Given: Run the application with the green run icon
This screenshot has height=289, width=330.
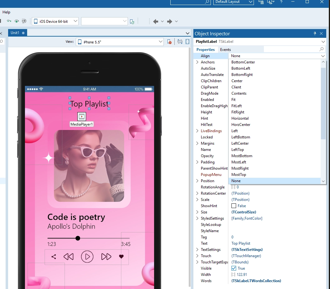Looking at the screenshot, I should coord(17,21).
